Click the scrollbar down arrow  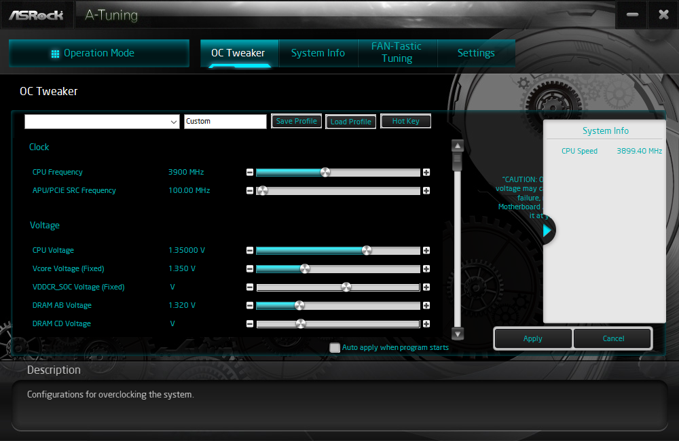pyautogui.click(x=458, y=334)
